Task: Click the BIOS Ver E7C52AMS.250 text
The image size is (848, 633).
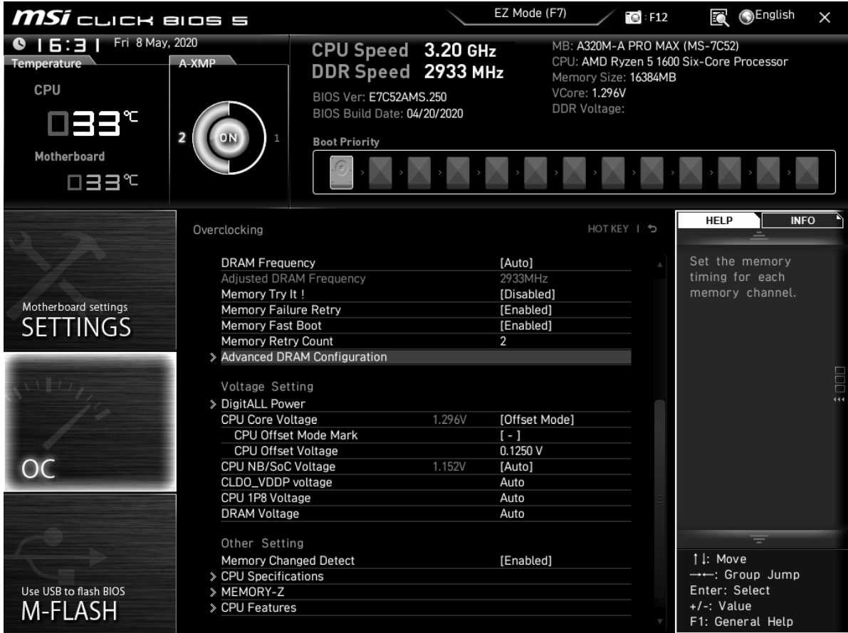Action: click(x=379, y=97)
